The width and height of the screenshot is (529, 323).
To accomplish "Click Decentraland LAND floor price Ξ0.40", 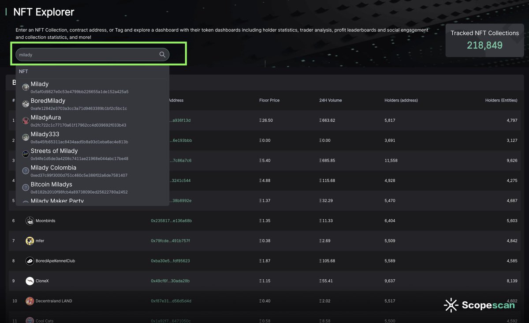I will [x=265, y=301].
